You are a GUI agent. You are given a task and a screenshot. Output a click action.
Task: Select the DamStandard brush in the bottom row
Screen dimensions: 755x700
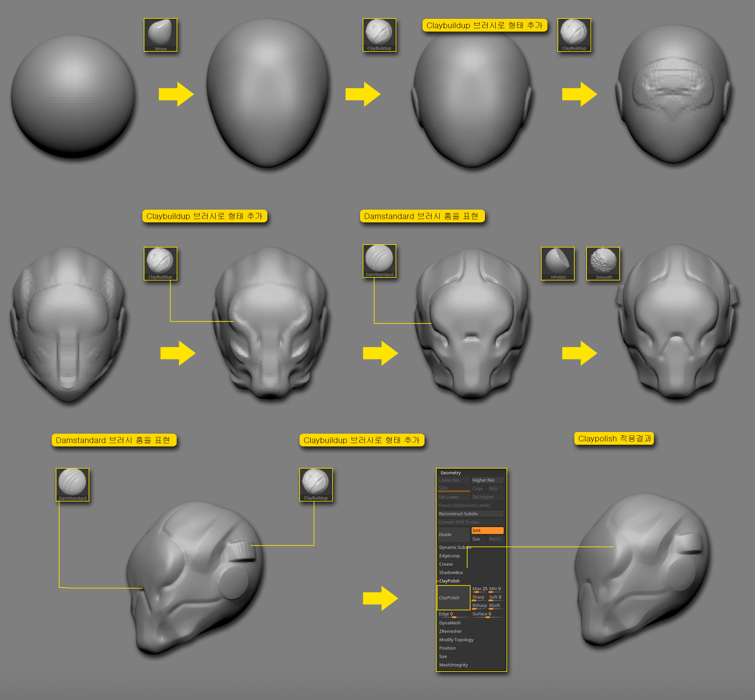click(72, 484)
